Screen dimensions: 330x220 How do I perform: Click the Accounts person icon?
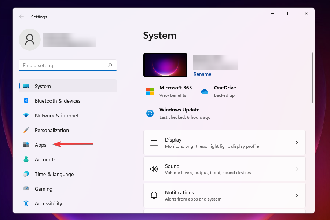[26, 159]
